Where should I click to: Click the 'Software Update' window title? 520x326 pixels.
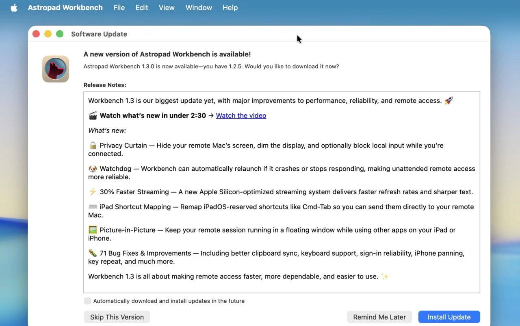[x=99, y=34]
